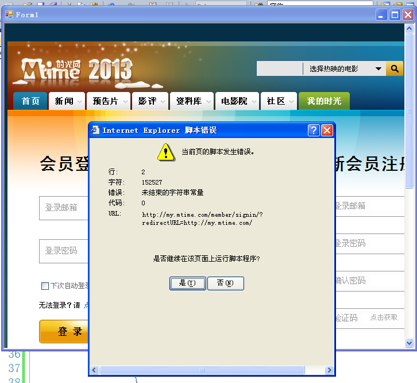Click the yellow warning triangle icon
Viewport: 417px width, 383px height.
click(x=165, y=152)
